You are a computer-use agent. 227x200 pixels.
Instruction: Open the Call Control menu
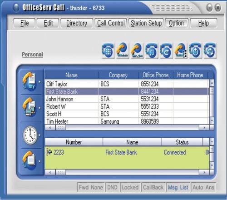click(111, 23)
